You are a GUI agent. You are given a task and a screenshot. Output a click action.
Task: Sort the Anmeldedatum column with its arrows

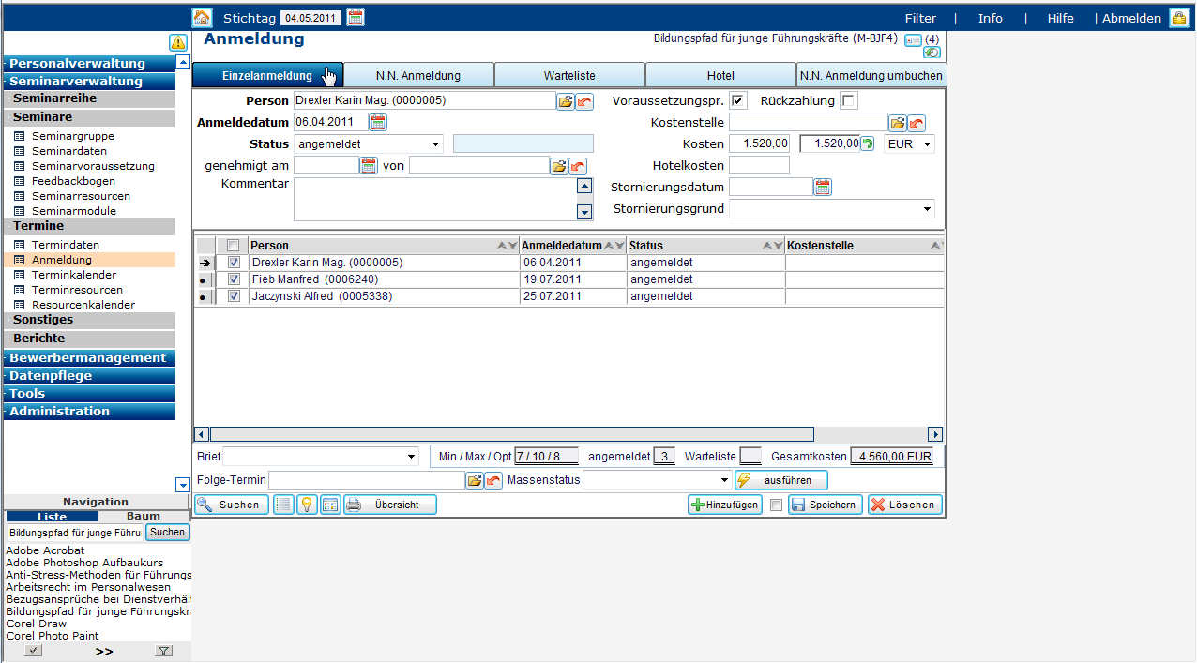614,246
